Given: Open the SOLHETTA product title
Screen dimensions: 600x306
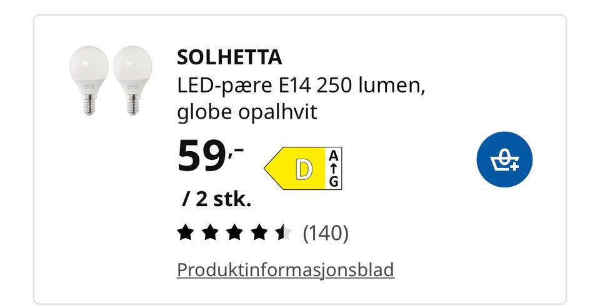Looking at the screenshot, I should [229, 57].
